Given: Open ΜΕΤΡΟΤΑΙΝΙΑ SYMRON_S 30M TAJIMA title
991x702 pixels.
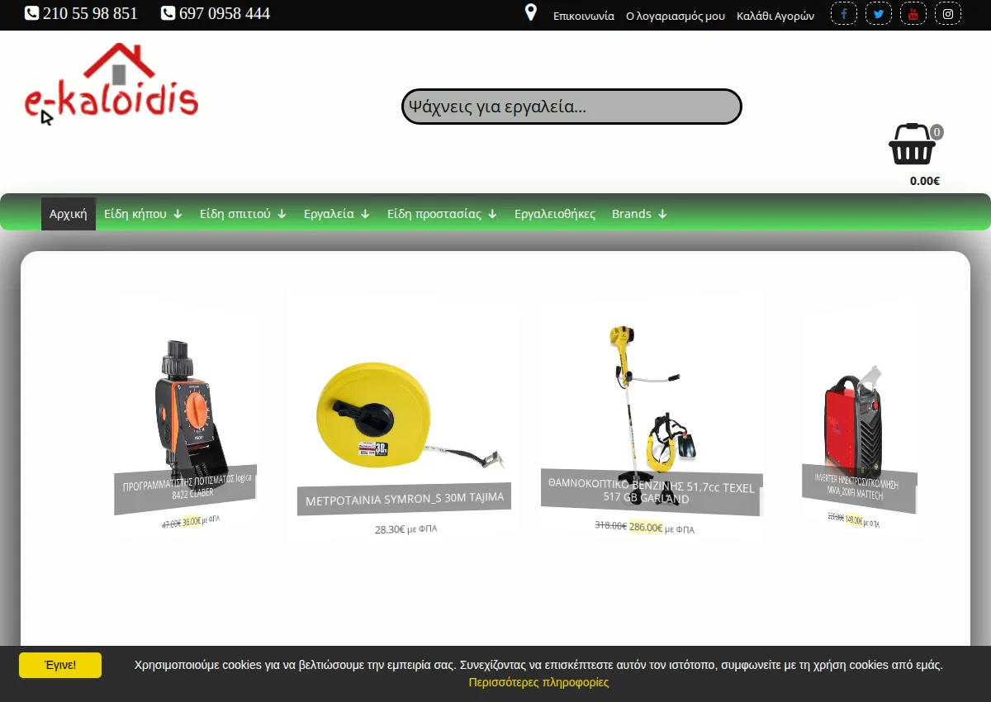Looking at the screenshot, I should click(x=405, y=499).
